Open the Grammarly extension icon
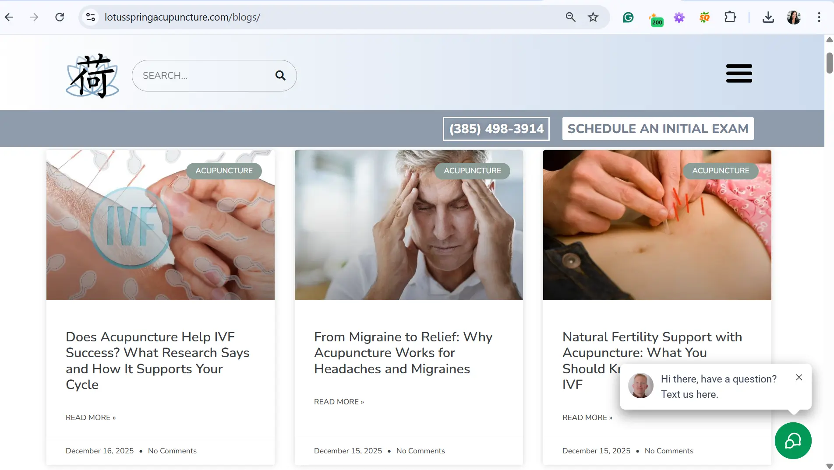The width and height of the screenshot is (834, 470). [628, 17]
